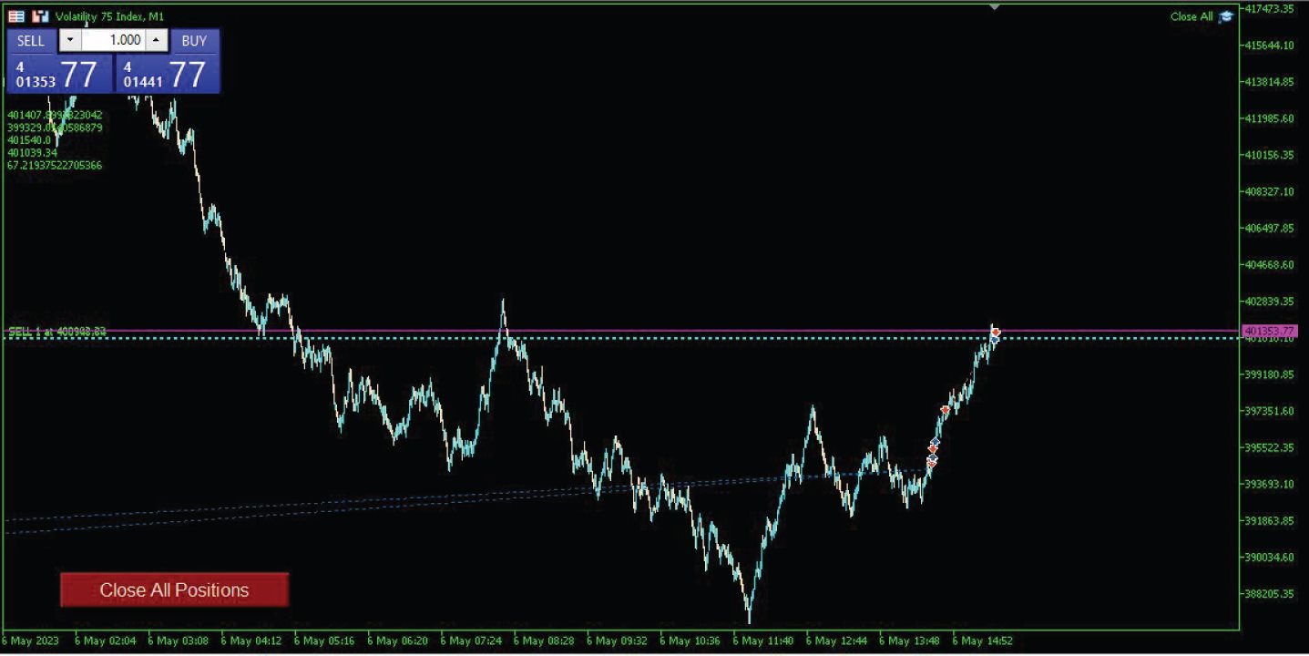
Task: Decrease lot volume with the down arrow
Action: pos(70,40)
